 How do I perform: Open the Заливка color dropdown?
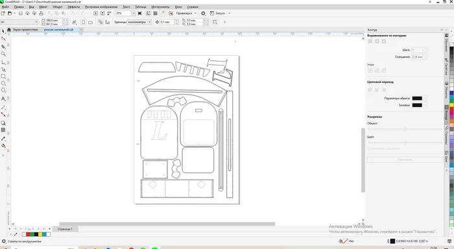[x=425, y=105]
